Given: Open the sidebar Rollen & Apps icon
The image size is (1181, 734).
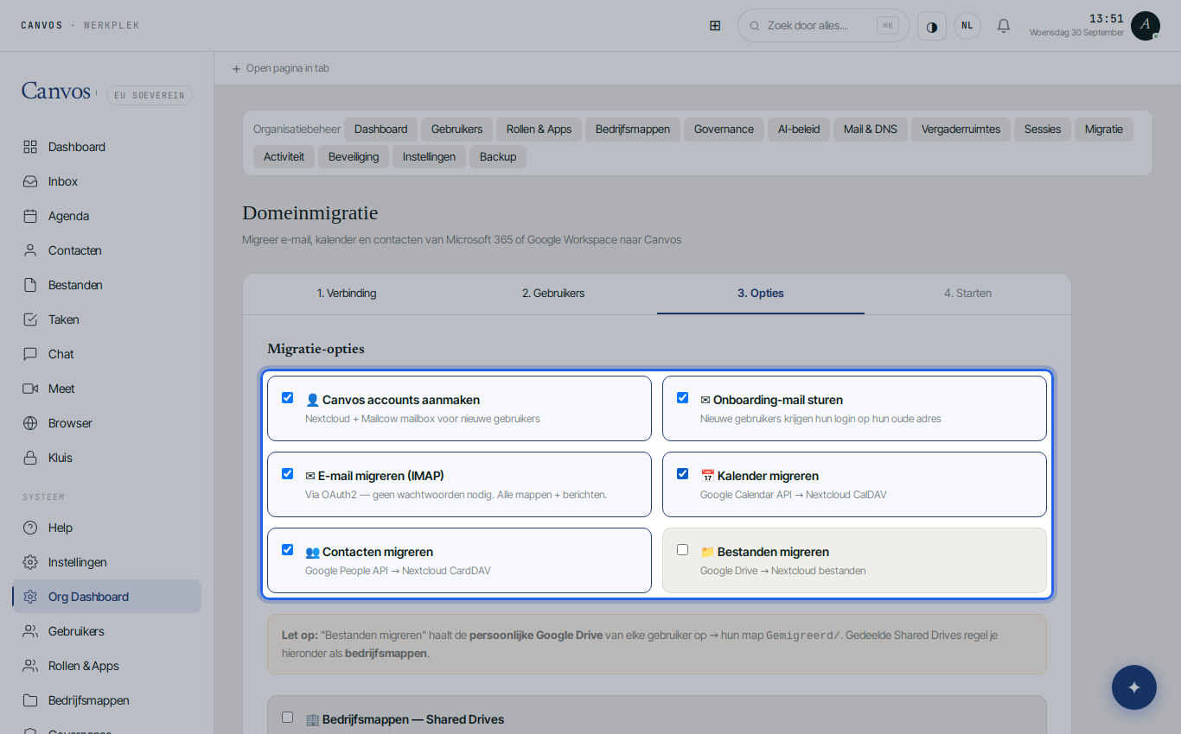Looking at the screenshot, I should [x=30, y=666].
